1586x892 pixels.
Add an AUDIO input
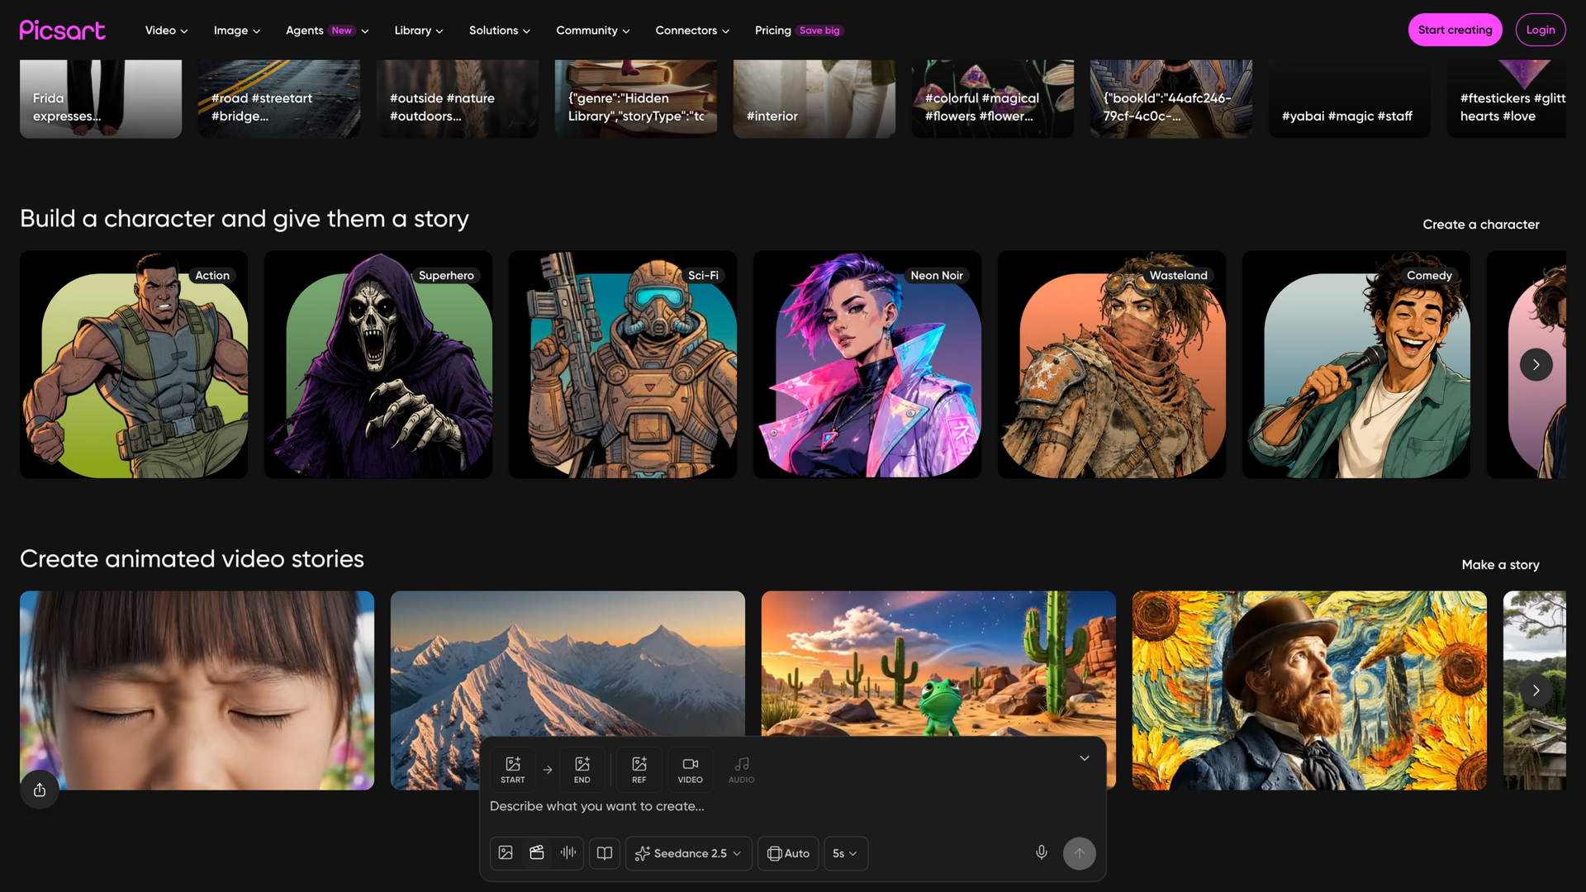(742, 770)
